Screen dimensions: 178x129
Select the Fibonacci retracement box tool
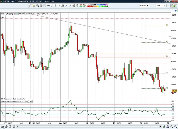63,6
